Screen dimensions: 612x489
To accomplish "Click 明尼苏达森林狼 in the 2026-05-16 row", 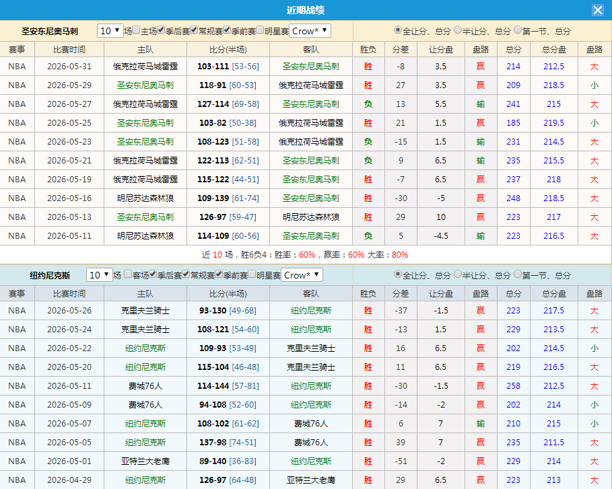I will 145,198.
